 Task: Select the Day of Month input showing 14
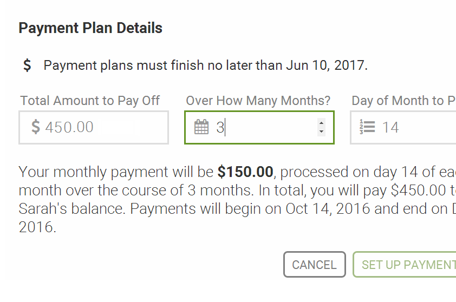click(403, 127)
